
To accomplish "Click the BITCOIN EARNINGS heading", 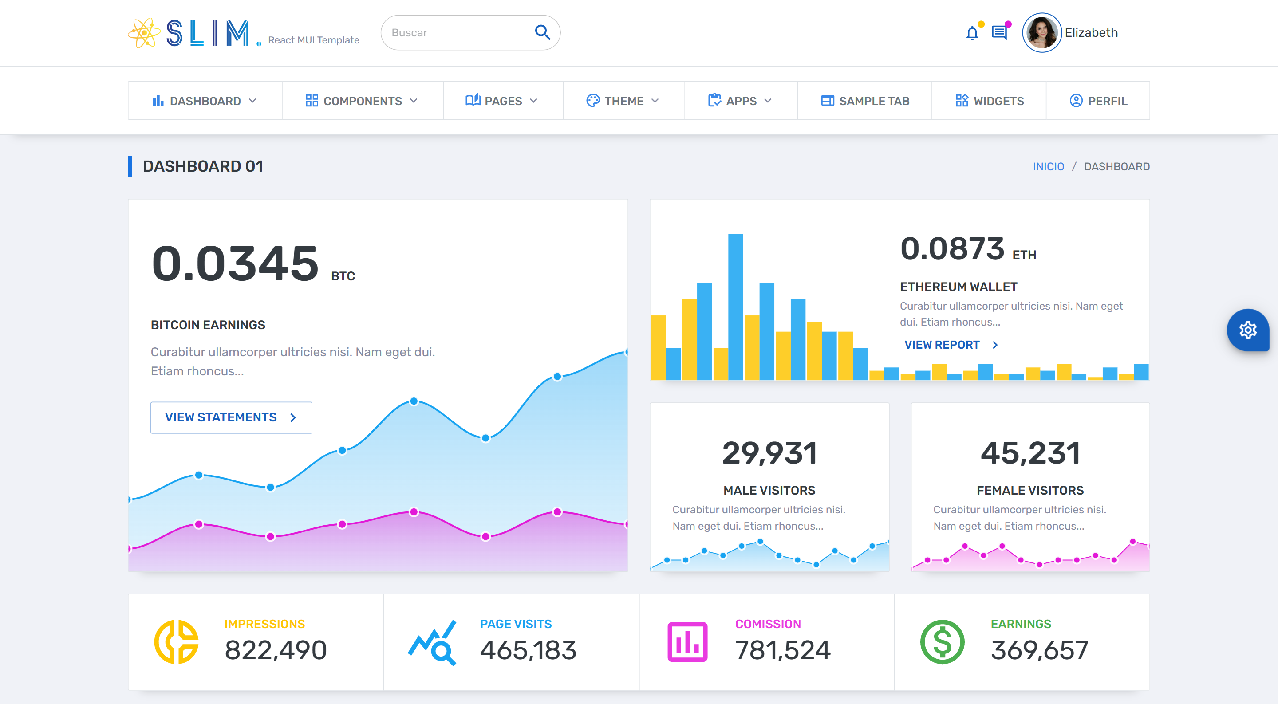I will (x=208, y=325).
